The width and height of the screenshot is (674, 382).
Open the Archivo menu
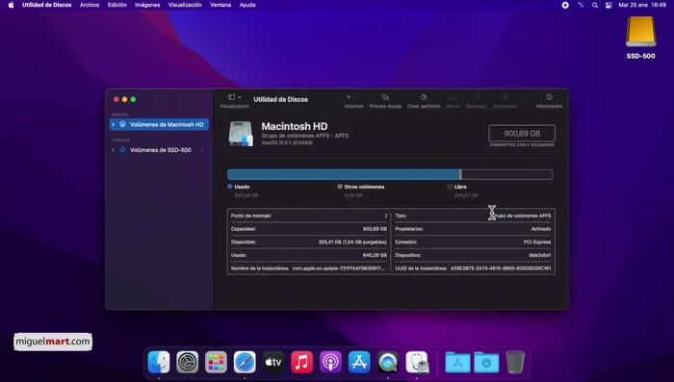[x=90, y=5]
